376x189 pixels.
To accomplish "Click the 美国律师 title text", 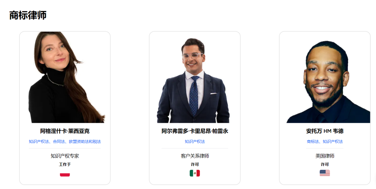I will click(325, 156).
